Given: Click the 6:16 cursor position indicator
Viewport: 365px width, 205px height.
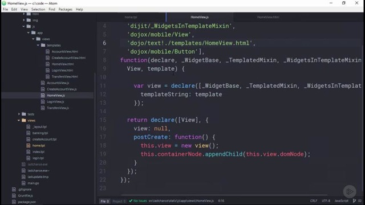Looking at the screenshot, I should [x=221, y=200].
